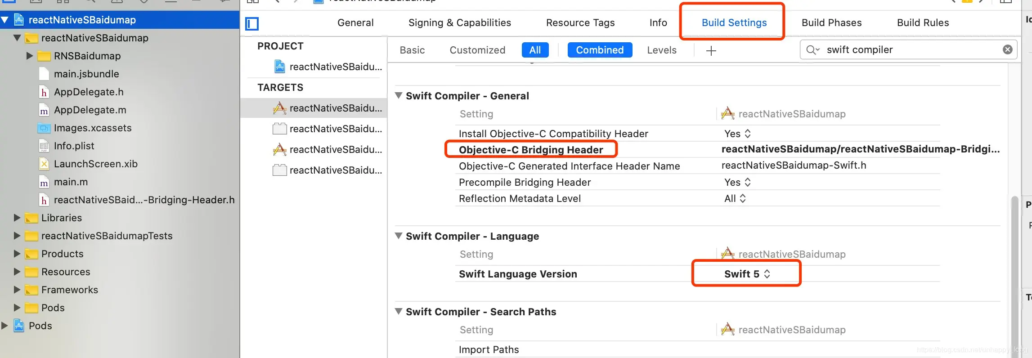The height and width of the screenshot is (358, 1032).
Task: Click the search magnifier filter icon
Action: tap(812, 49)
